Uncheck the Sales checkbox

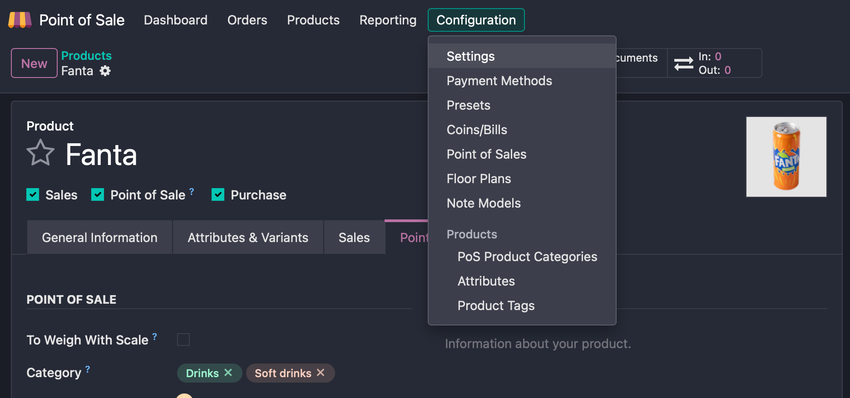click(33, 195)
